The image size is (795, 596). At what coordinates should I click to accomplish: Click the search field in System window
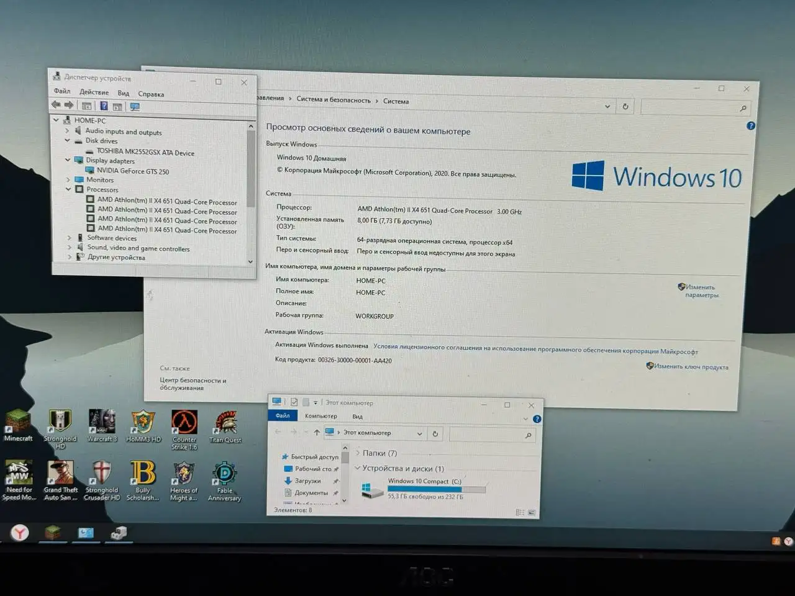[691, 108]
